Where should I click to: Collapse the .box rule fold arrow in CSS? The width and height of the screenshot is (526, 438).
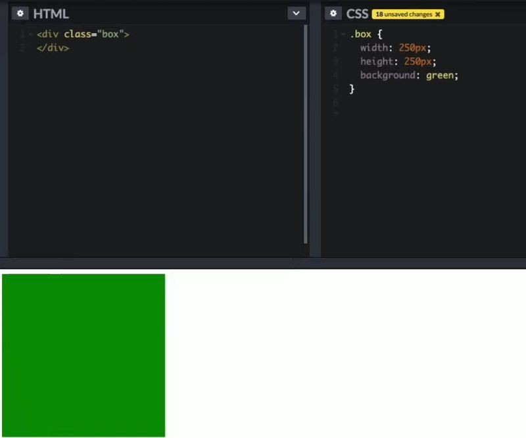(343, 34)
